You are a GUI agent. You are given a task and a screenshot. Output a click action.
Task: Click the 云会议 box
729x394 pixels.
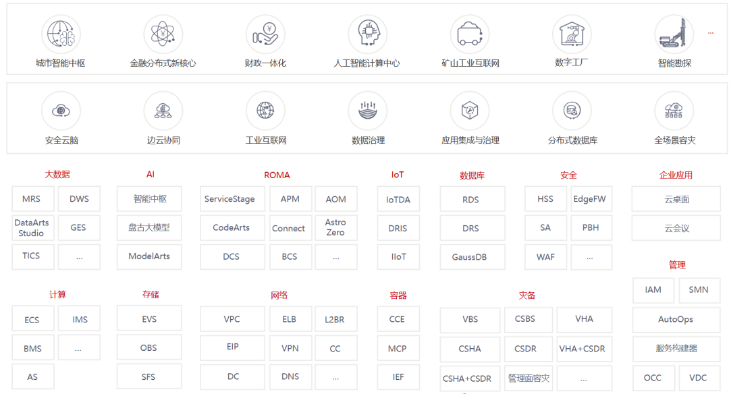pyautogui.click(x=676, y=227)
